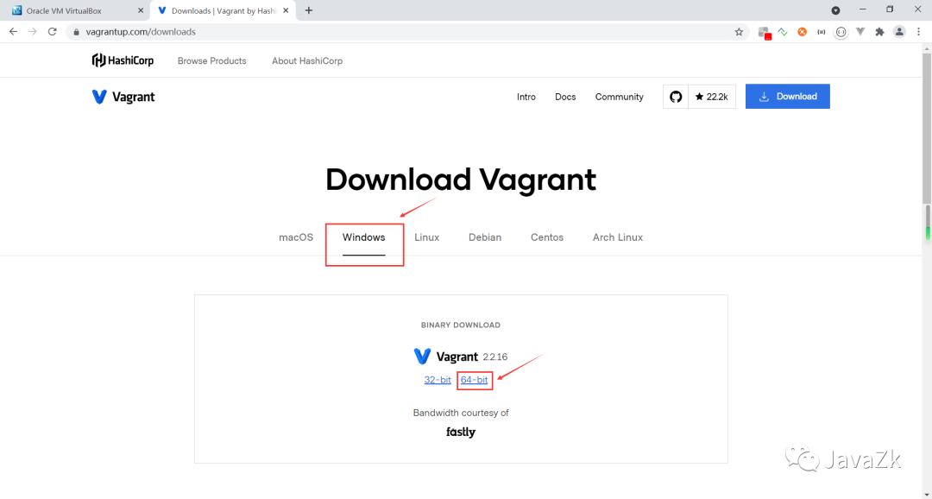Open the Intro nav link
Image resolution: width=932 pixels, height=499 pixels.
coord(526,97)
